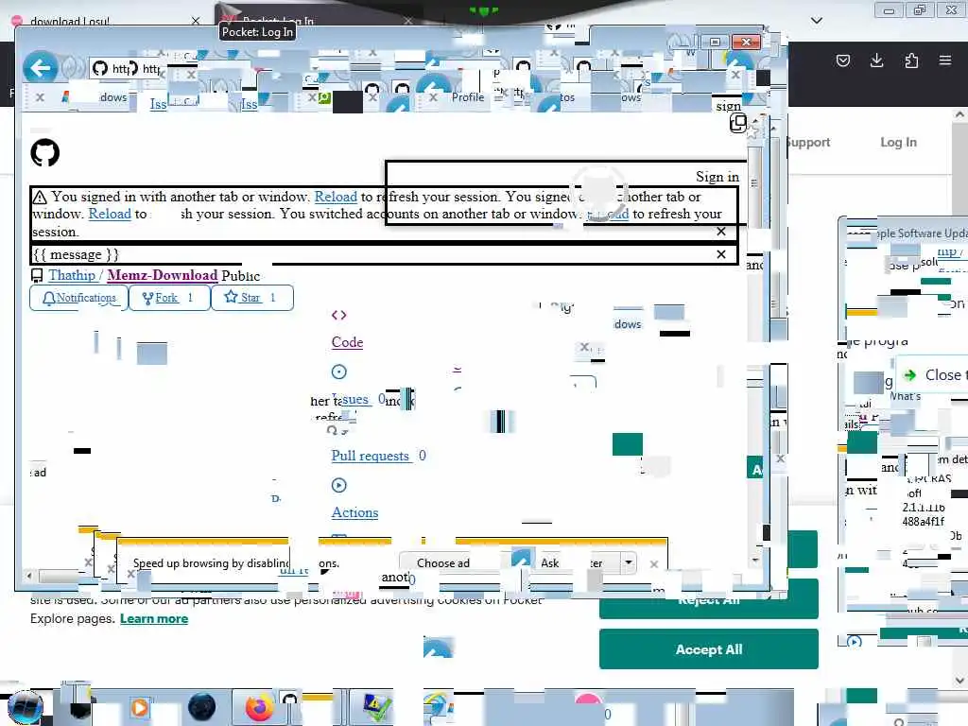
Task: Close the 'Speed up browsing' add-on notification bar
Action: pos(654,564)
